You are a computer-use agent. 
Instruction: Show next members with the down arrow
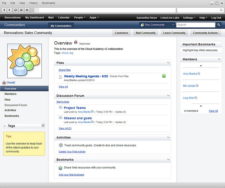(201, 106)
